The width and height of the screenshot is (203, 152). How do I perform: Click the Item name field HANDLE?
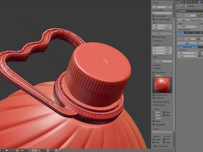[x=164, y=61]
